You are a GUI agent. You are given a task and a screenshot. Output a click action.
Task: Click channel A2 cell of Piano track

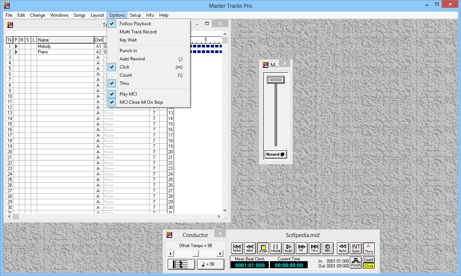(98, 52)
